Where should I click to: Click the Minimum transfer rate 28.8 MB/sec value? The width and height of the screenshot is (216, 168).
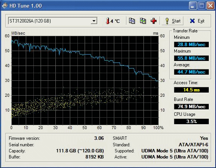191,45
